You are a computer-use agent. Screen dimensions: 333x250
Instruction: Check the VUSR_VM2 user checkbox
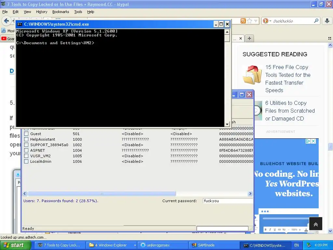(x=26, y=156)
